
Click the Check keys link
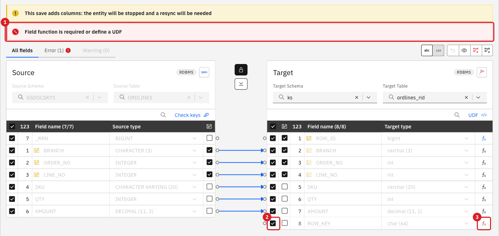pos(191,115)
